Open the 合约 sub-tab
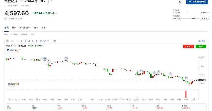The image size is (212, 111). (x=32, y=34)
